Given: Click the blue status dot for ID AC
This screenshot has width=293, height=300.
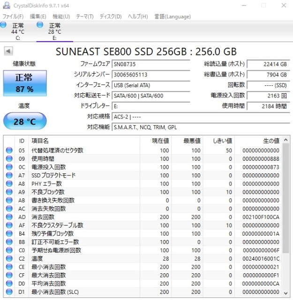Looking at the screenshot, I should pyautogui.click(x=9, y=209).
